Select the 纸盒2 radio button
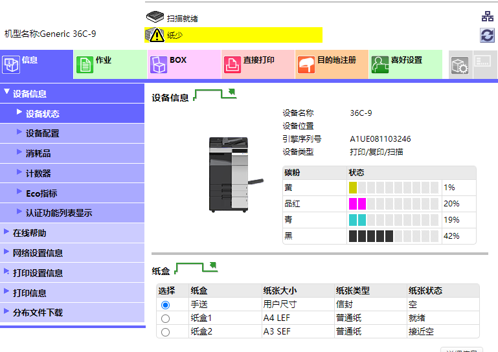The height and width of the screenshot is (352, 498). tap(165, 332)
